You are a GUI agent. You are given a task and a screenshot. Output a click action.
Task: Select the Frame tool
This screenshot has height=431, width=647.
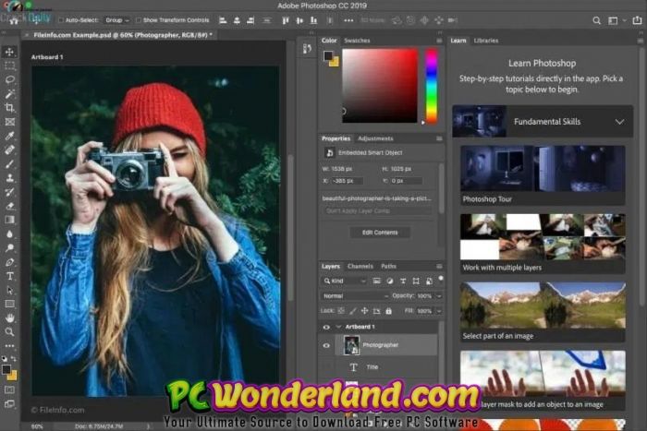[x=9, y=122]
